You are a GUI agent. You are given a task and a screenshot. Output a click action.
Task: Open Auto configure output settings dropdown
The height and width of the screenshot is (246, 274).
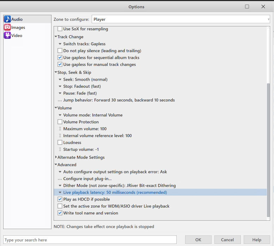pos(60,172)
